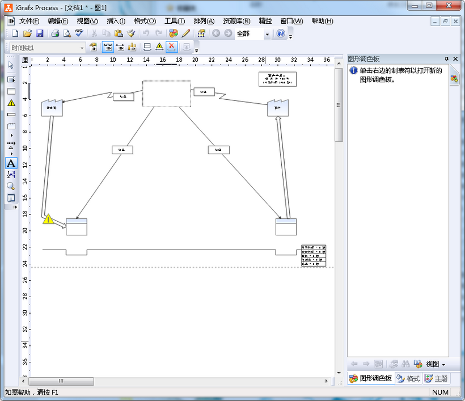Click the horizontal scrollbar thumb
This screenshot has width=465, height=401.
click(61, 381)
